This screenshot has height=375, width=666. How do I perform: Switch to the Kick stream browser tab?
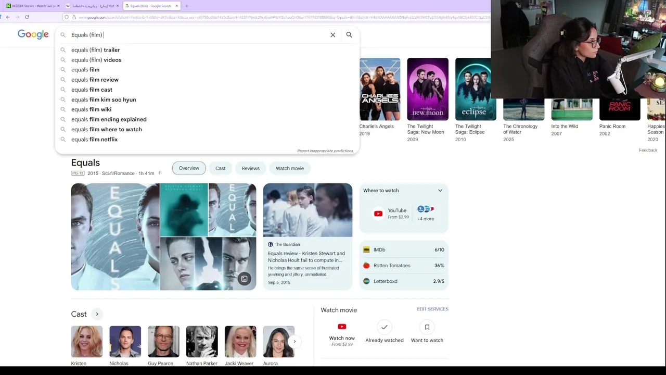pos(32,6)
